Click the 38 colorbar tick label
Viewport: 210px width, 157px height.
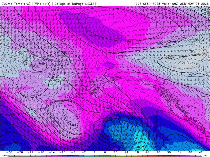(190, 152)
